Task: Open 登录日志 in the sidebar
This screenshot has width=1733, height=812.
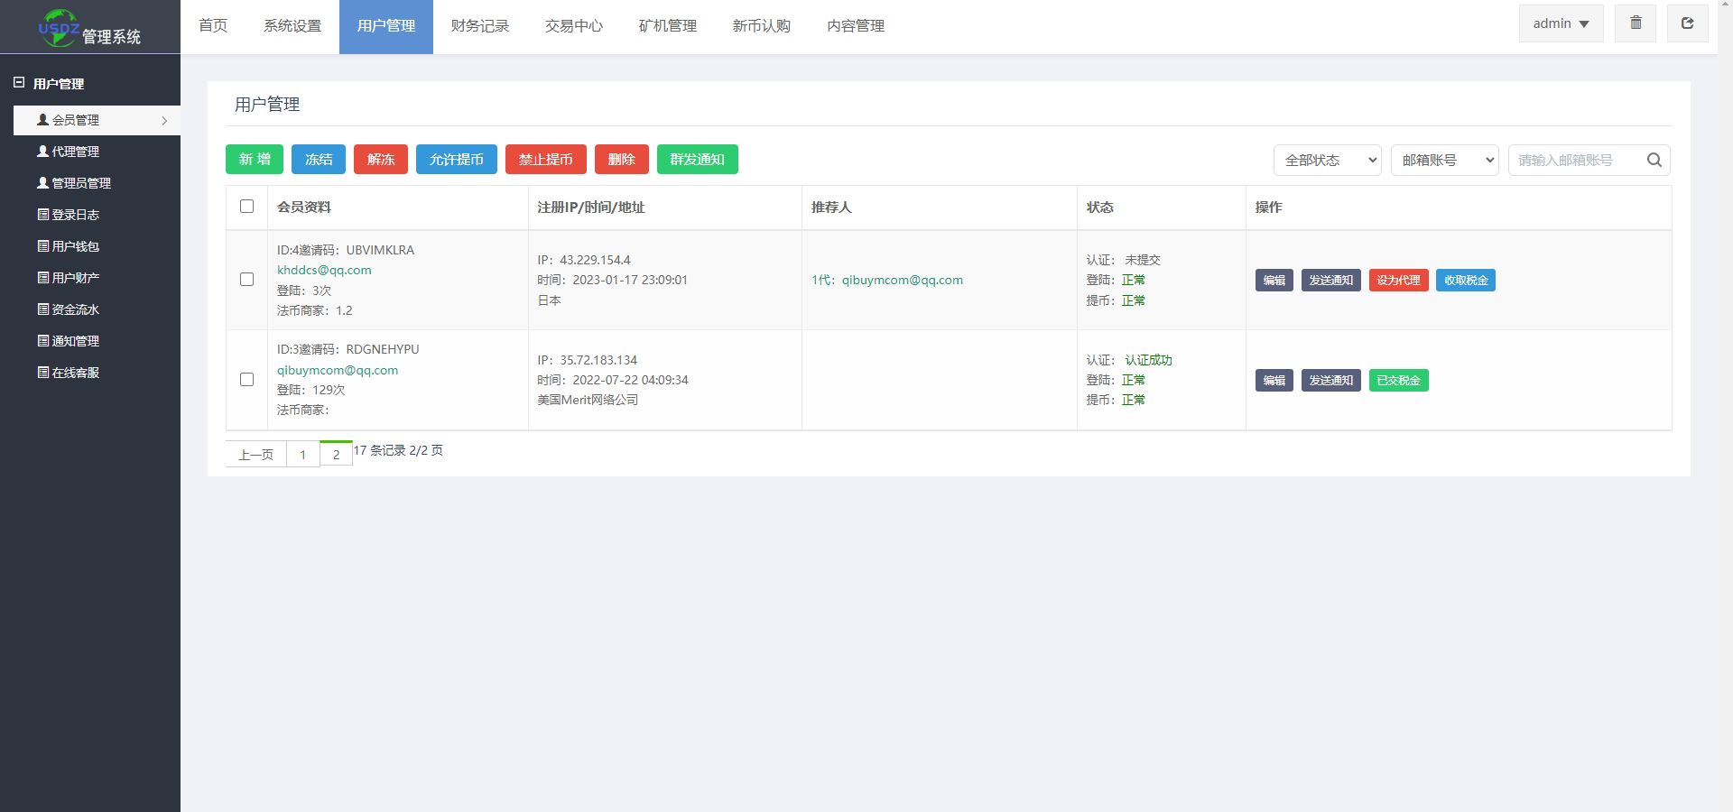Action: click(76, 215)
